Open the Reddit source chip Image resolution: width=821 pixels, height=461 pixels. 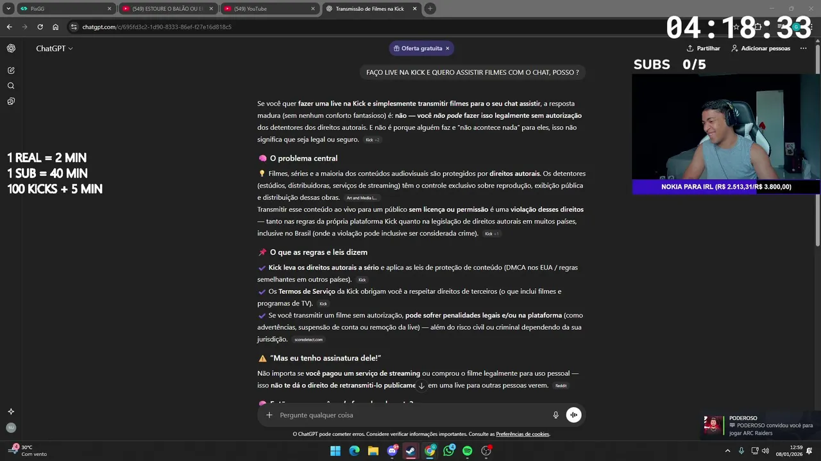point(561,385)
